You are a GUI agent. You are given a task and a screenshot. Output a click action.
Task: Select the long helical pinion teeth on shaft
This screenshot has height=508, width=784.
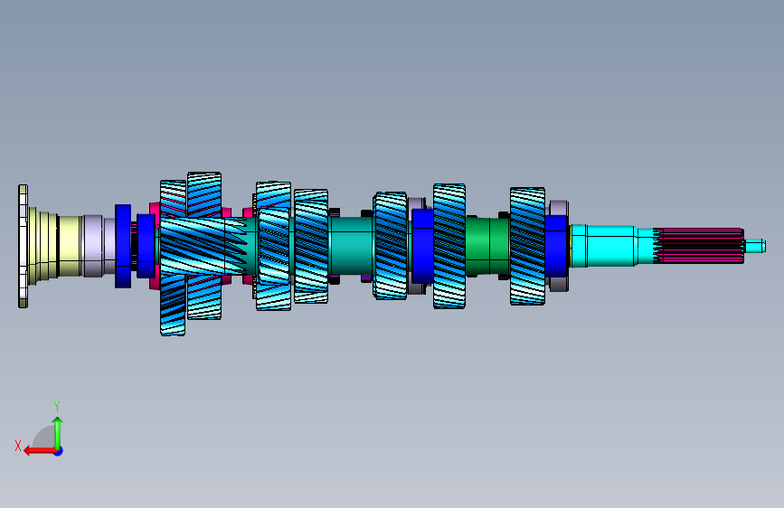(204, 246)
